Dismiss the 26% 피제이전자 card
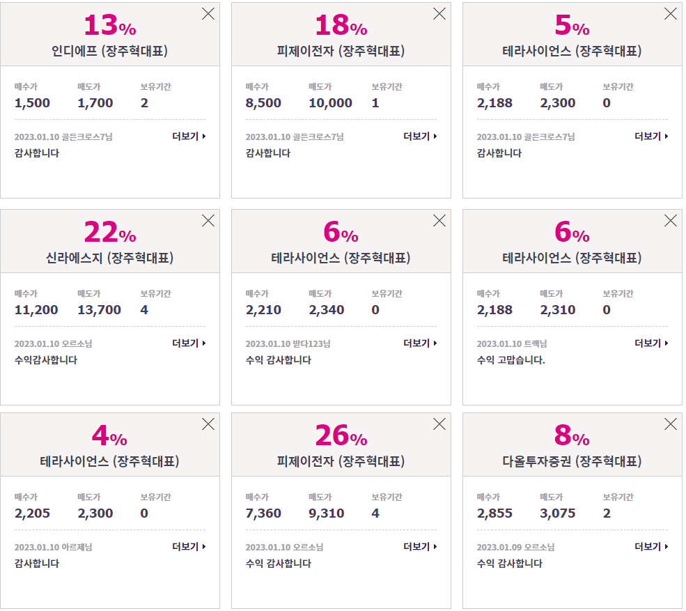The height and width of the screenshot is (611, 686). (x=439, y=424)
